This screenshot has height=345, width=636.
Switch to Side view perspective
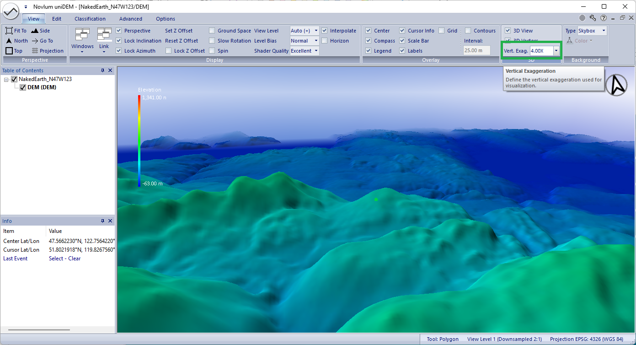click(41, 31)
